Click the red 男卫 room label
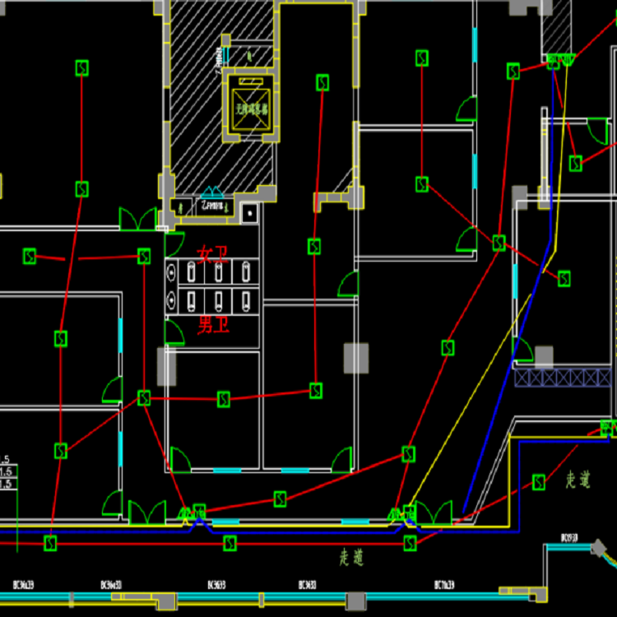Viewport: 617px width, 617px height. (212, 325)
